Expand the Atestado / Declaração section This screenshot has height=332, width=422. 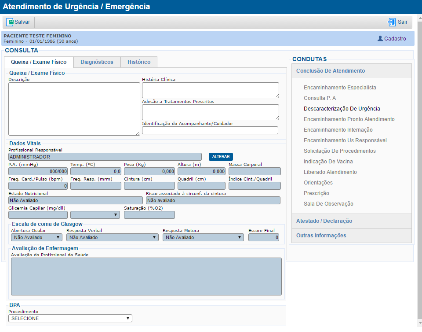click(324, 222)
